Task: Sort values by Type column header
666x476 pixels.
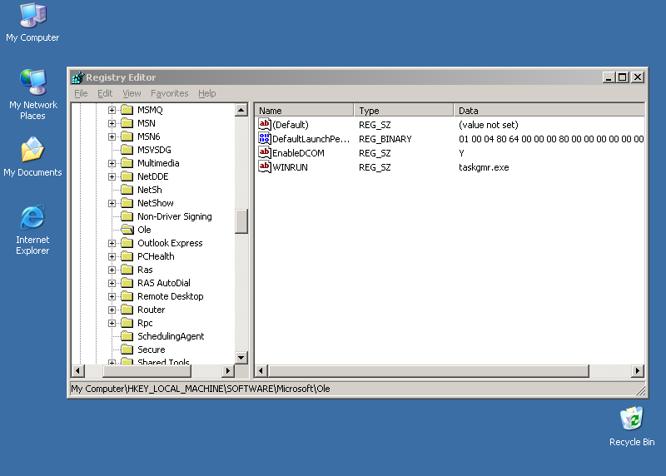Action: coord(404,111)
